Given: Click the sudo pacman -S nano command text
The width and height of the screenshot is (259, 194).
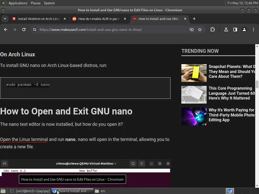Looking at the screenshot, I should click(x=28, y=85).
